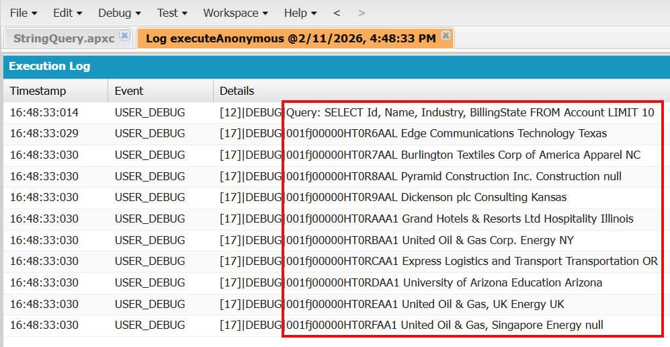Select the Express Logistics and Transport row
The width and height of the screenshot is (670, 347).
pos(337,261)
